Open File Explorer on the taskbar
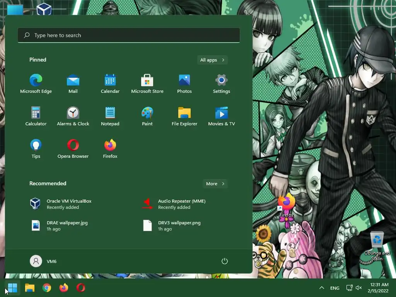396x297 pixels. [29, 288]
